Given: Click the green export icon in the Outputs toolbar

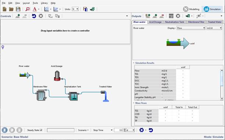Looking at the screenshot, I should tap(187, 16).
